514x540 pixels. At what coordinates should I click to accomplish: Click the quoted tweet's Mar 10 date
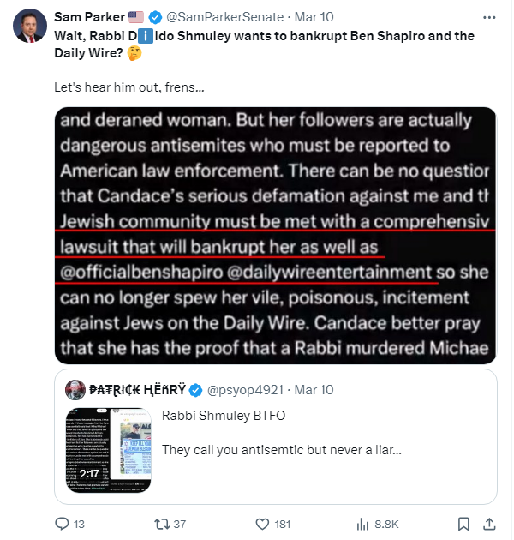point(314,390)
